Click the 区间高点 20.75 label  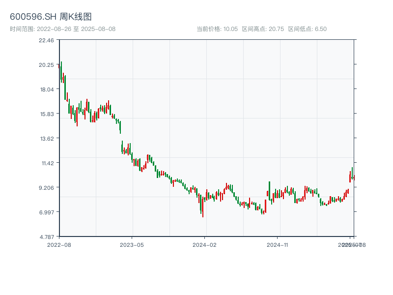tap(263, 29)
